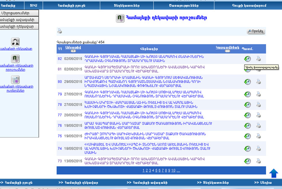Open the green document icon for decision 79
282x189 pixels.
coord(248,94)
